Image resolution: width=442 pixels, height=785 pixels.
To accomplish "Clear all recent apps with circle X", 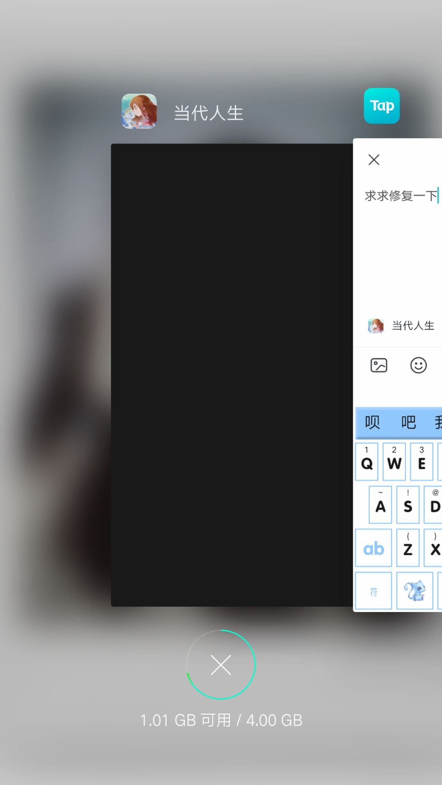I will pyautogui.click(x=221, y=664).
